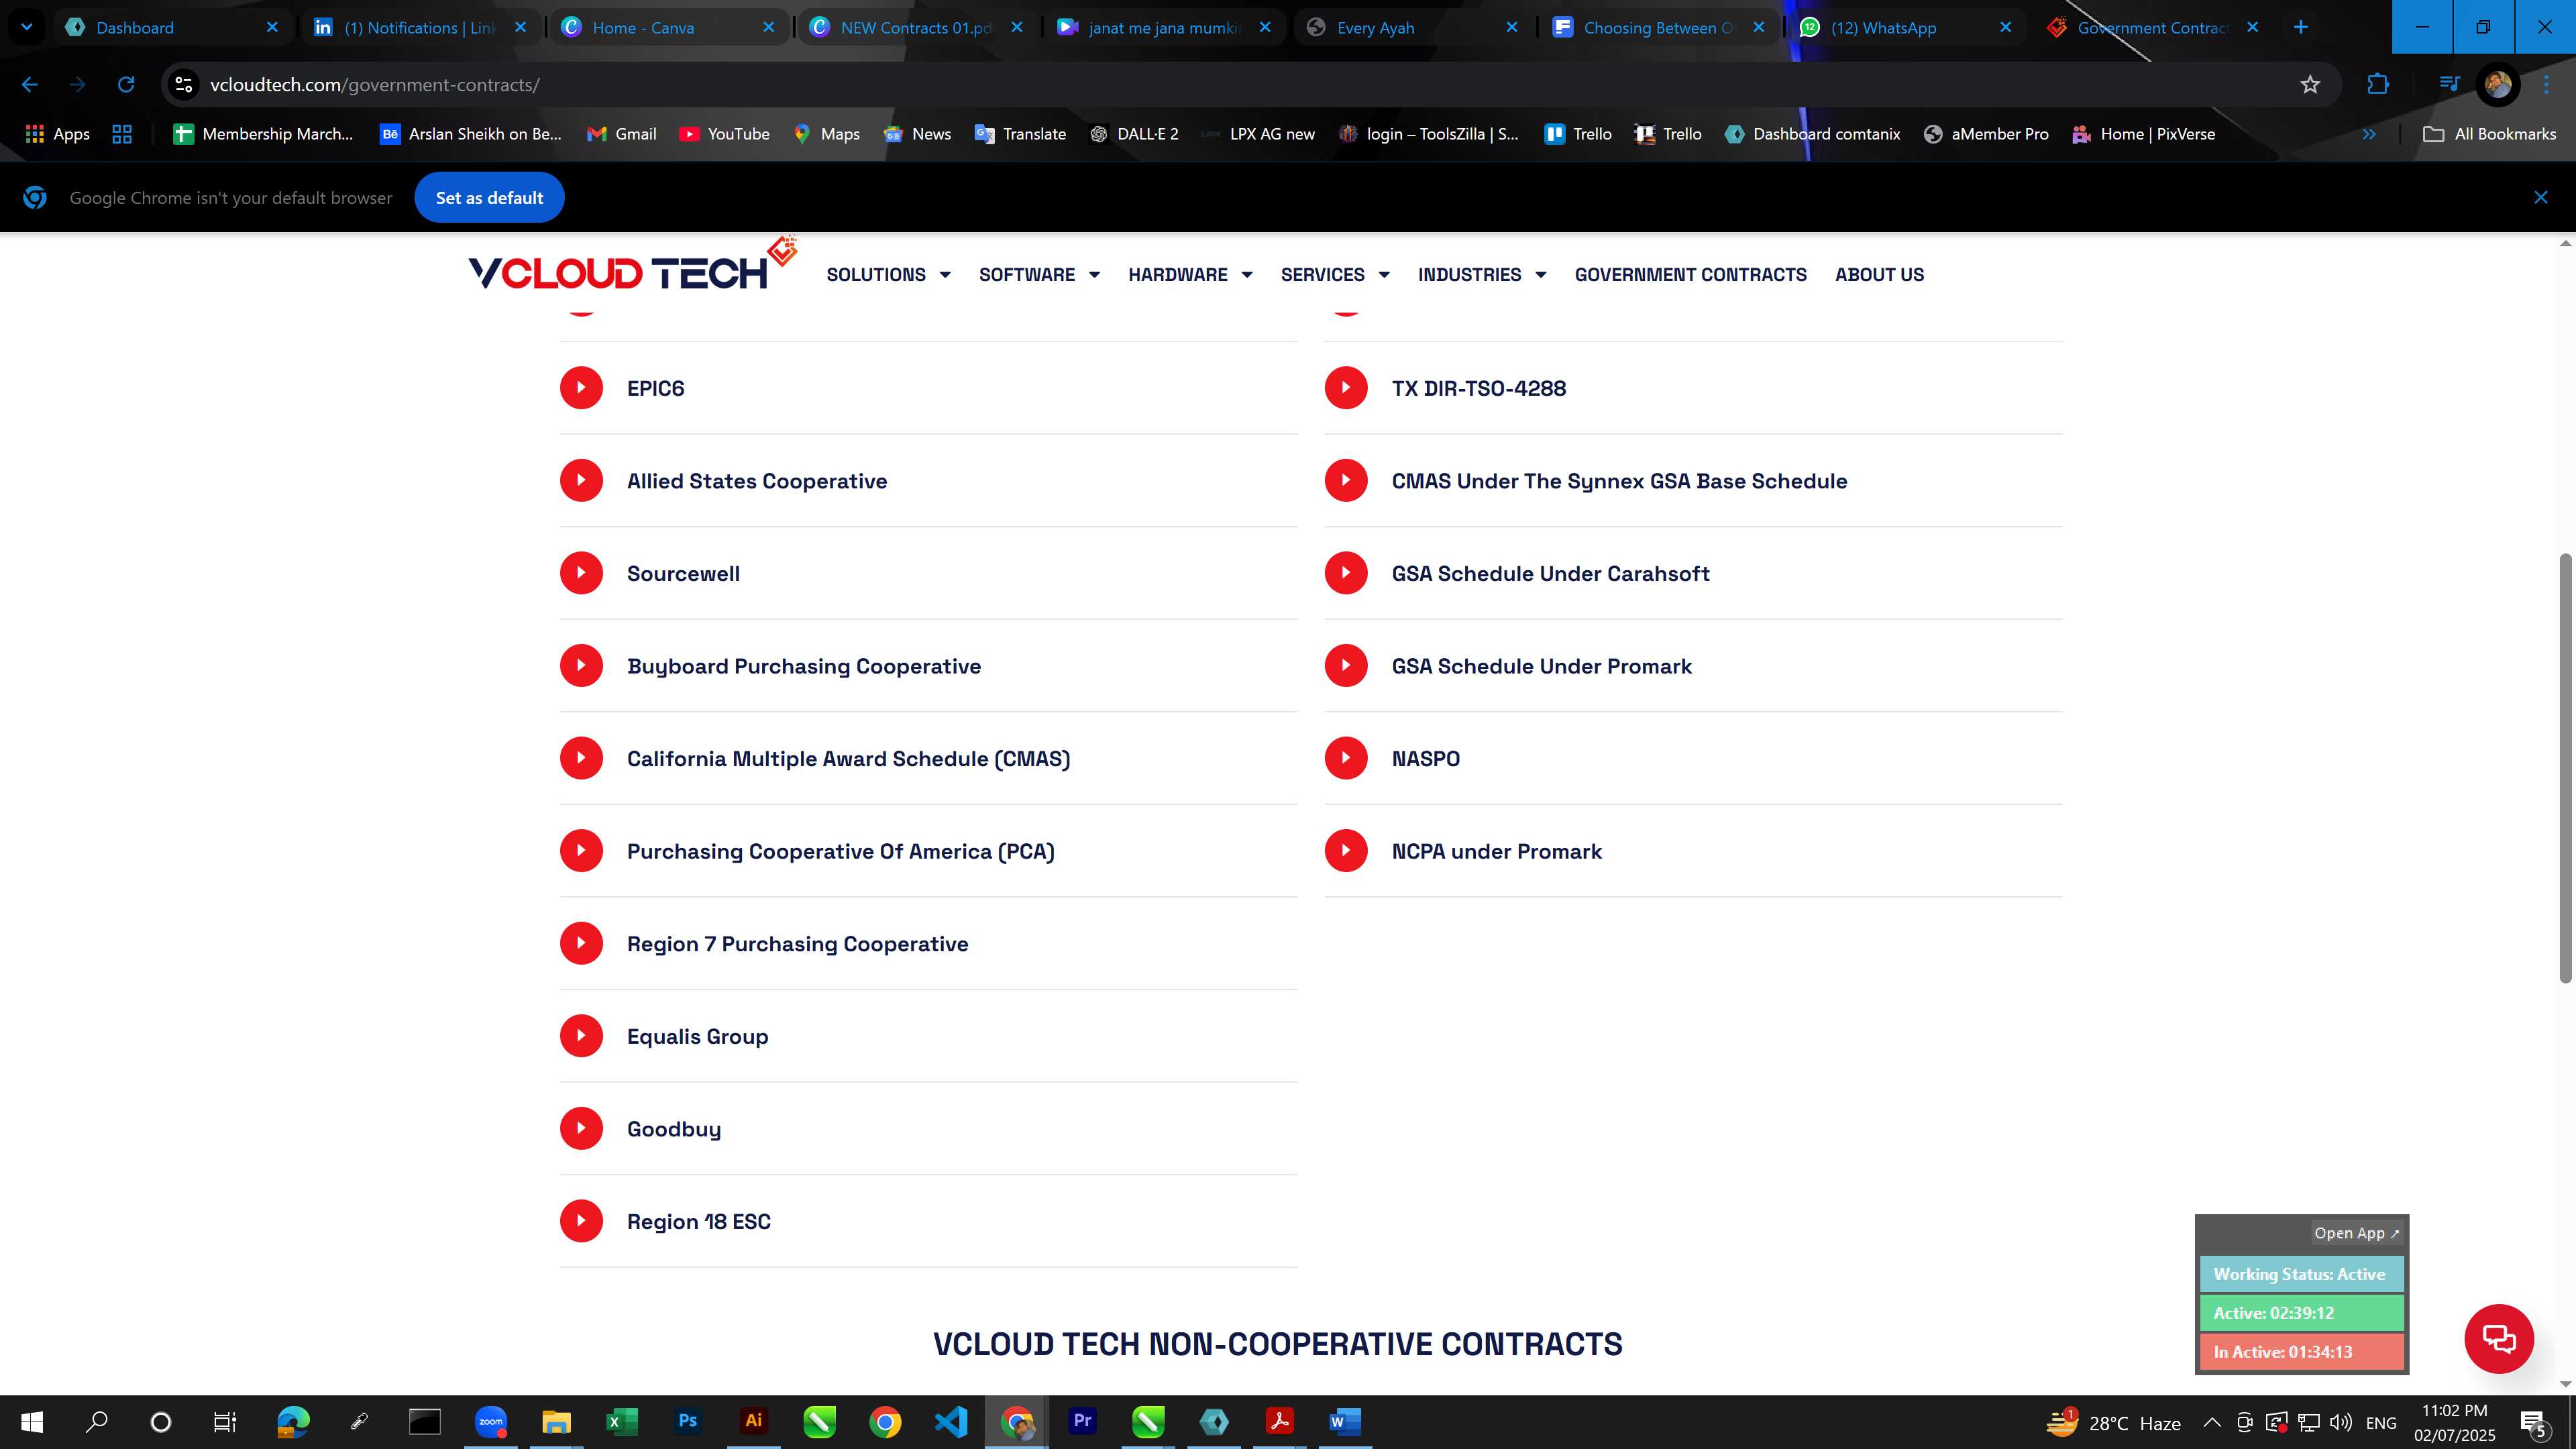Image resolution: width=2576 pixels, height=1449 pixels.
Task: Click the Sourcewell red play icon
Action: click(x=581, y=573)
